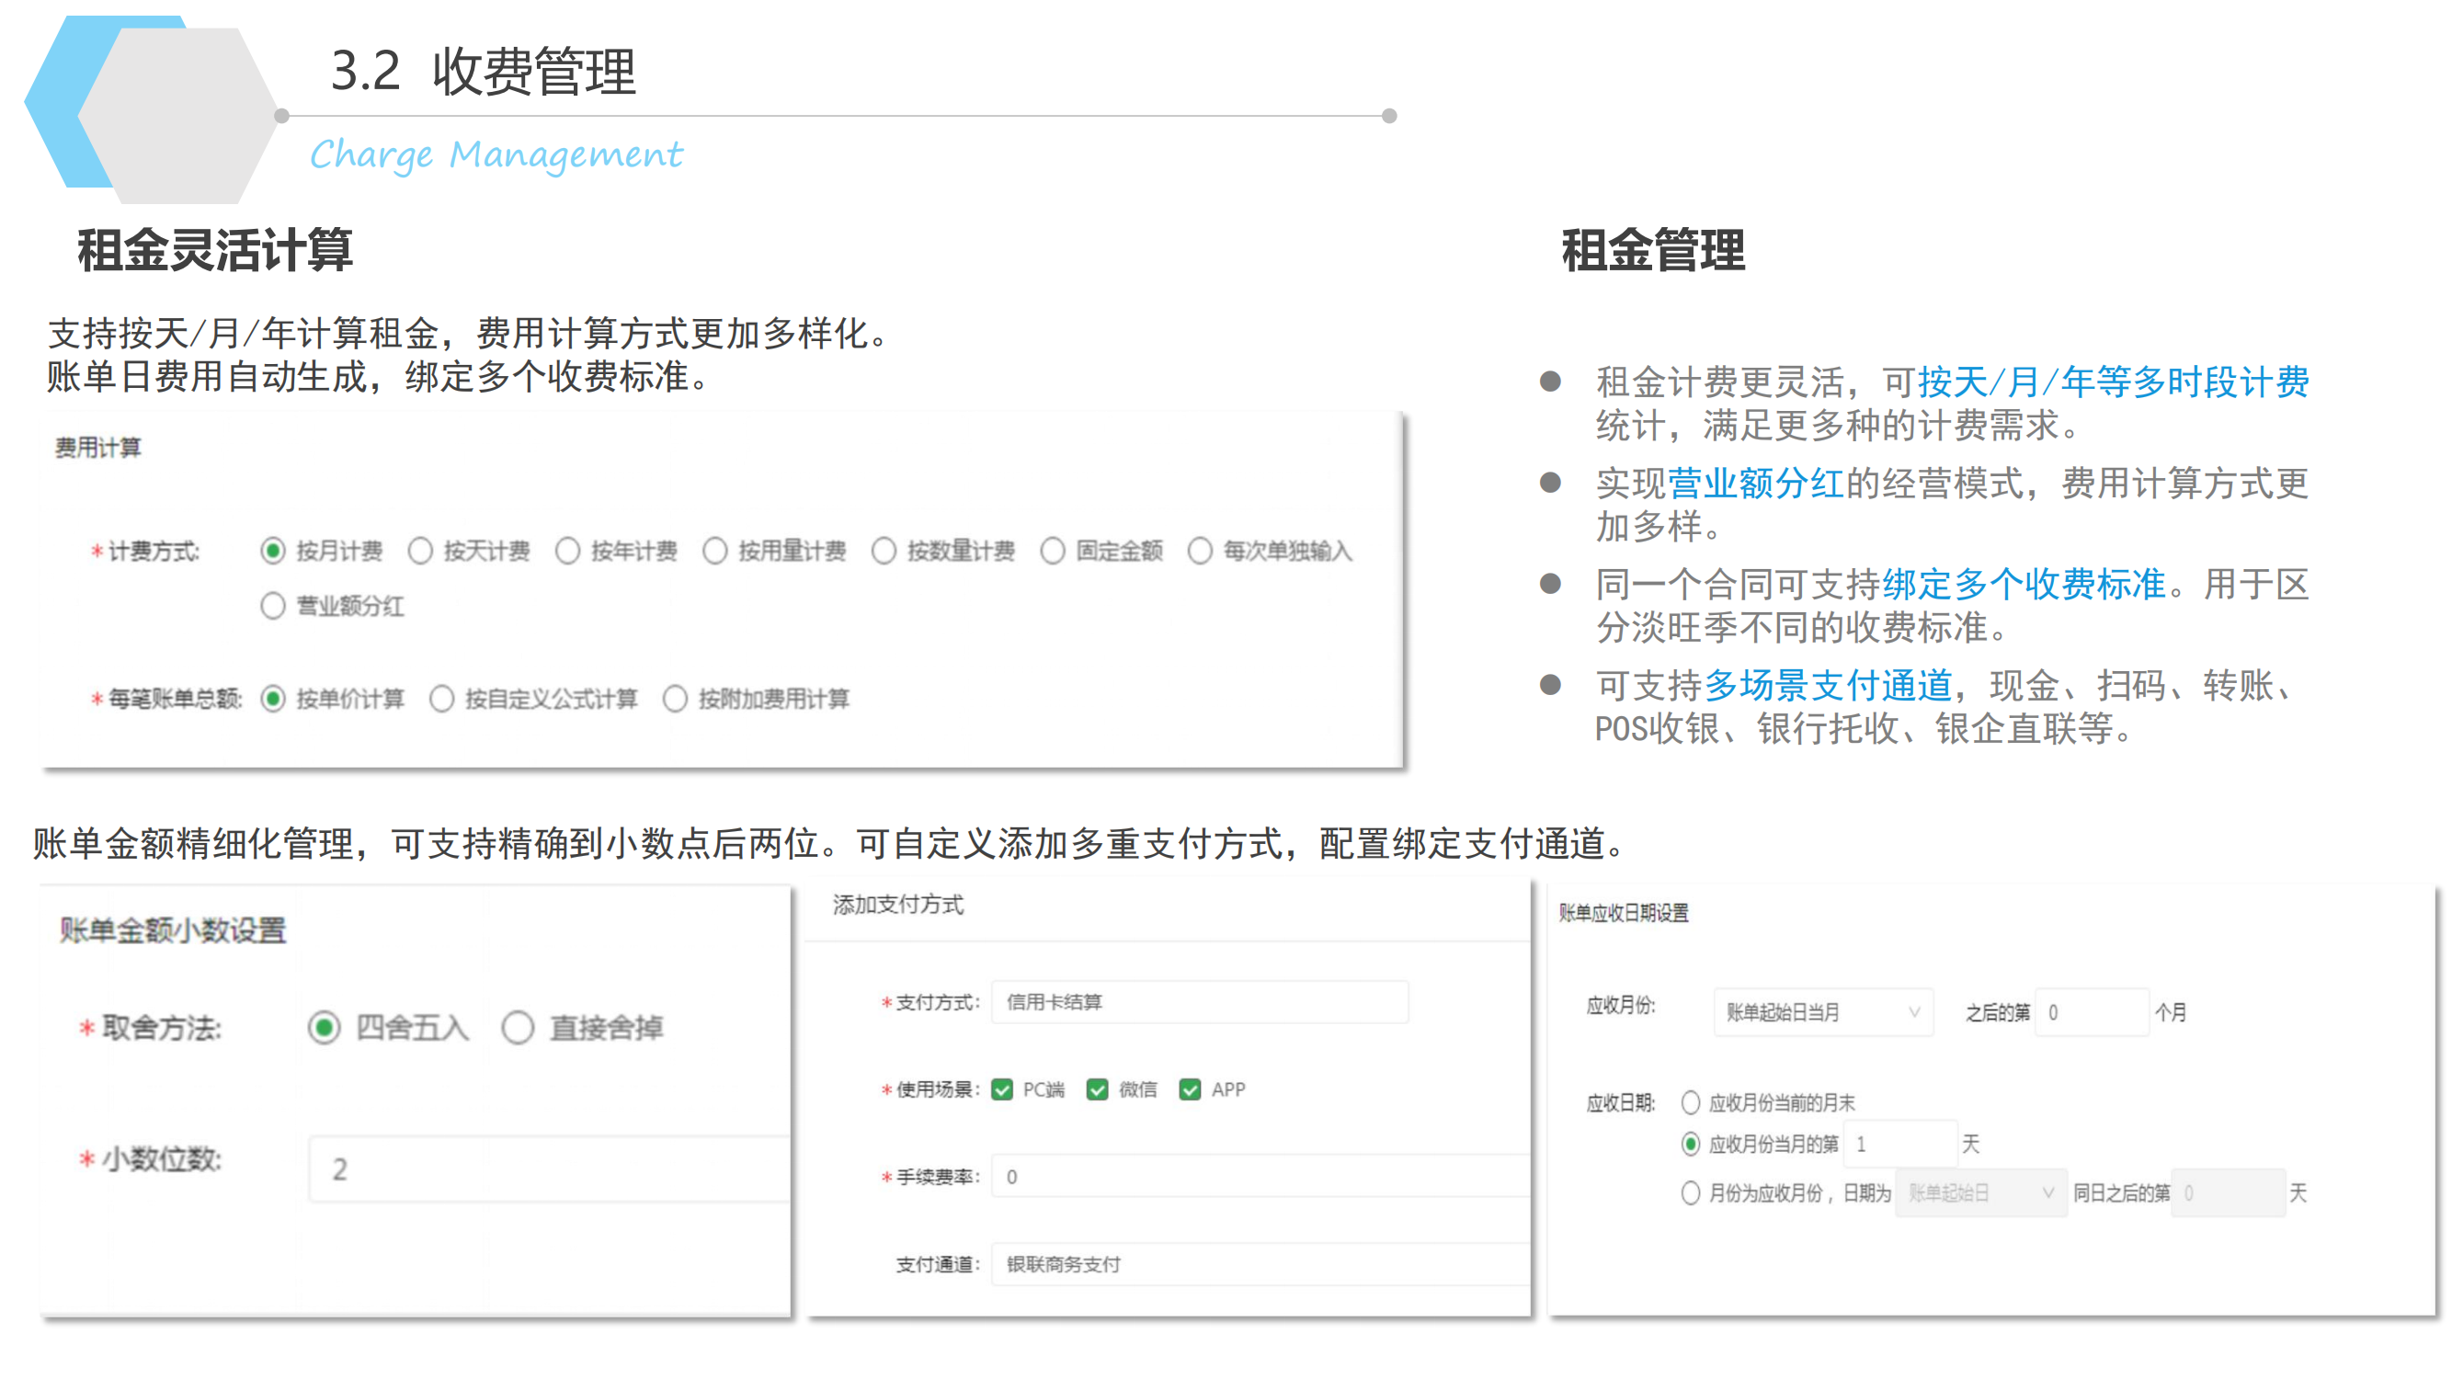Click the 之后的第 months input box
Image resolution: width=2452 pixels, height=1379 pixels.
[x=2092, y=1012]
